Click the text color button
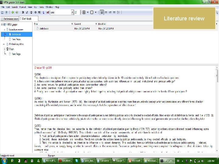 pyautogui.click(x=84, y=12)
